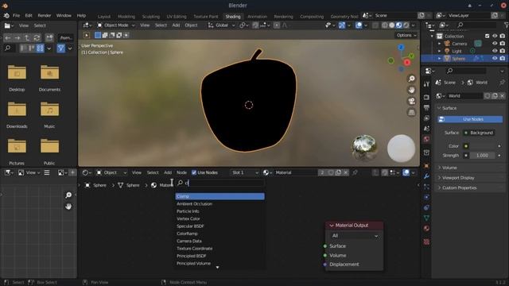Open the Node menu in node editor header
This screenshot has height=286, width=509.
(x=181, y=172)
